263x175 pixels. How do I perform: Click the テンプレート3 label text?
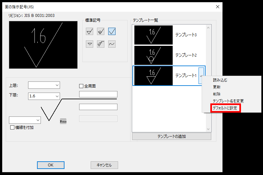[x=186, y=35]
